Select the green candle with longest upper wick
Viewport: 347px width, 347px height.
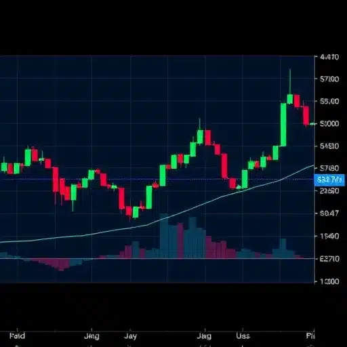tap(290, 99)
